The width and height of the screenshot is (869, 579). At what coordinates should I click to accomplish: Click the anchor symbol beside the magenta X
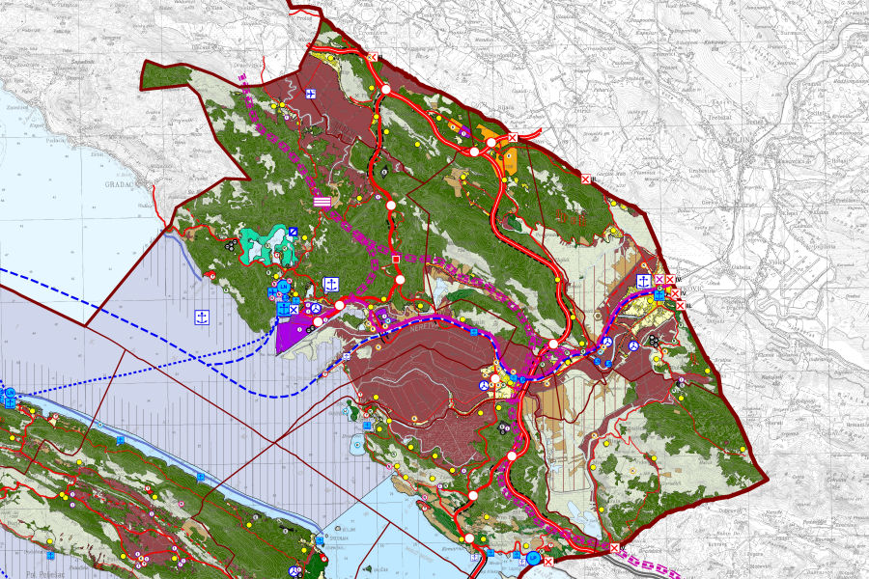coord(643,280)
